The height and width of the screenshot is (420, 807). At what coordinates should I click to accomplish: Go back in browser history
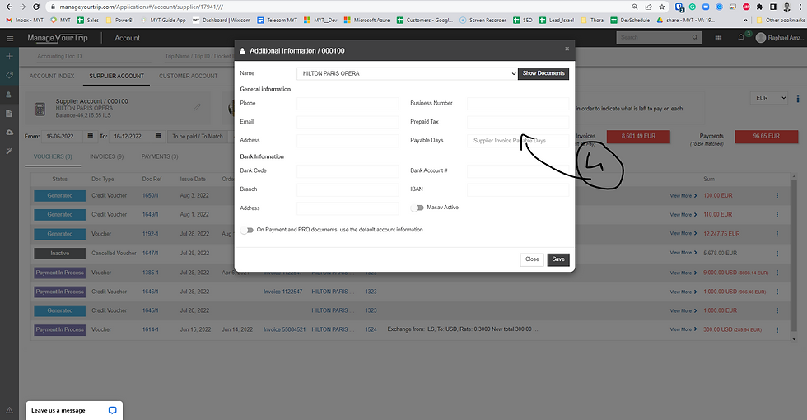tap(9, 7)
